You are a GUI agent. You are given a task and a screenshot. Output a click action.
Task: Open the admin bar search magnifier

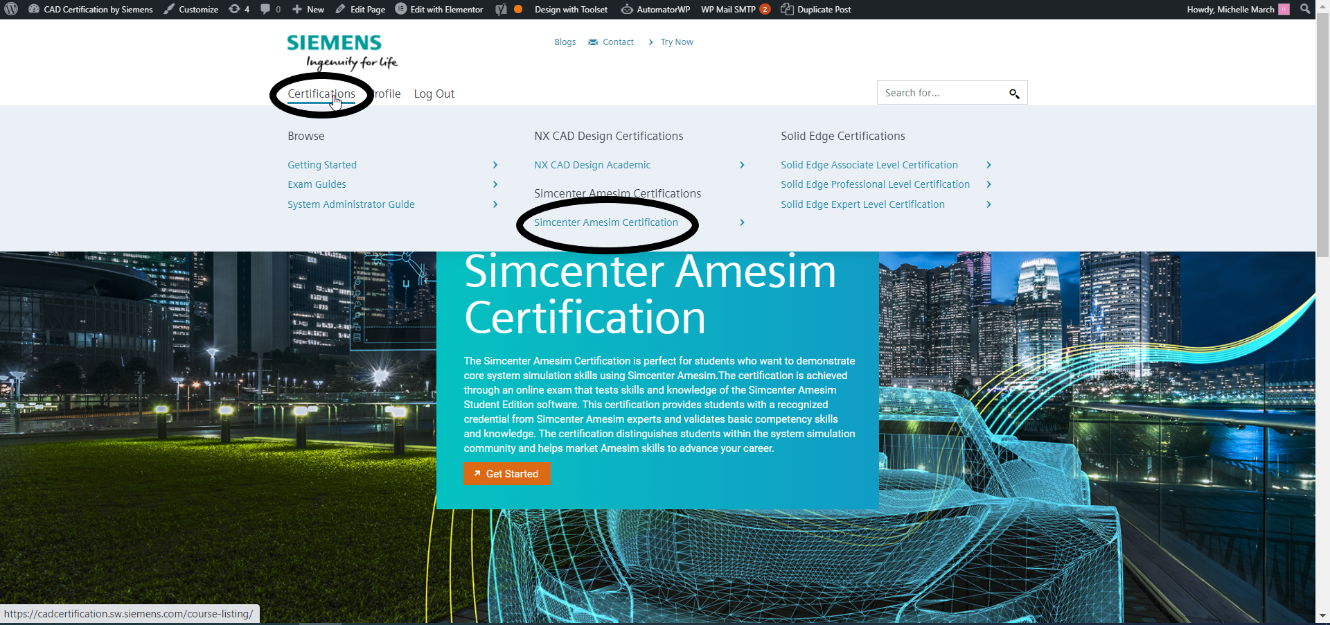click(1305, 9)
